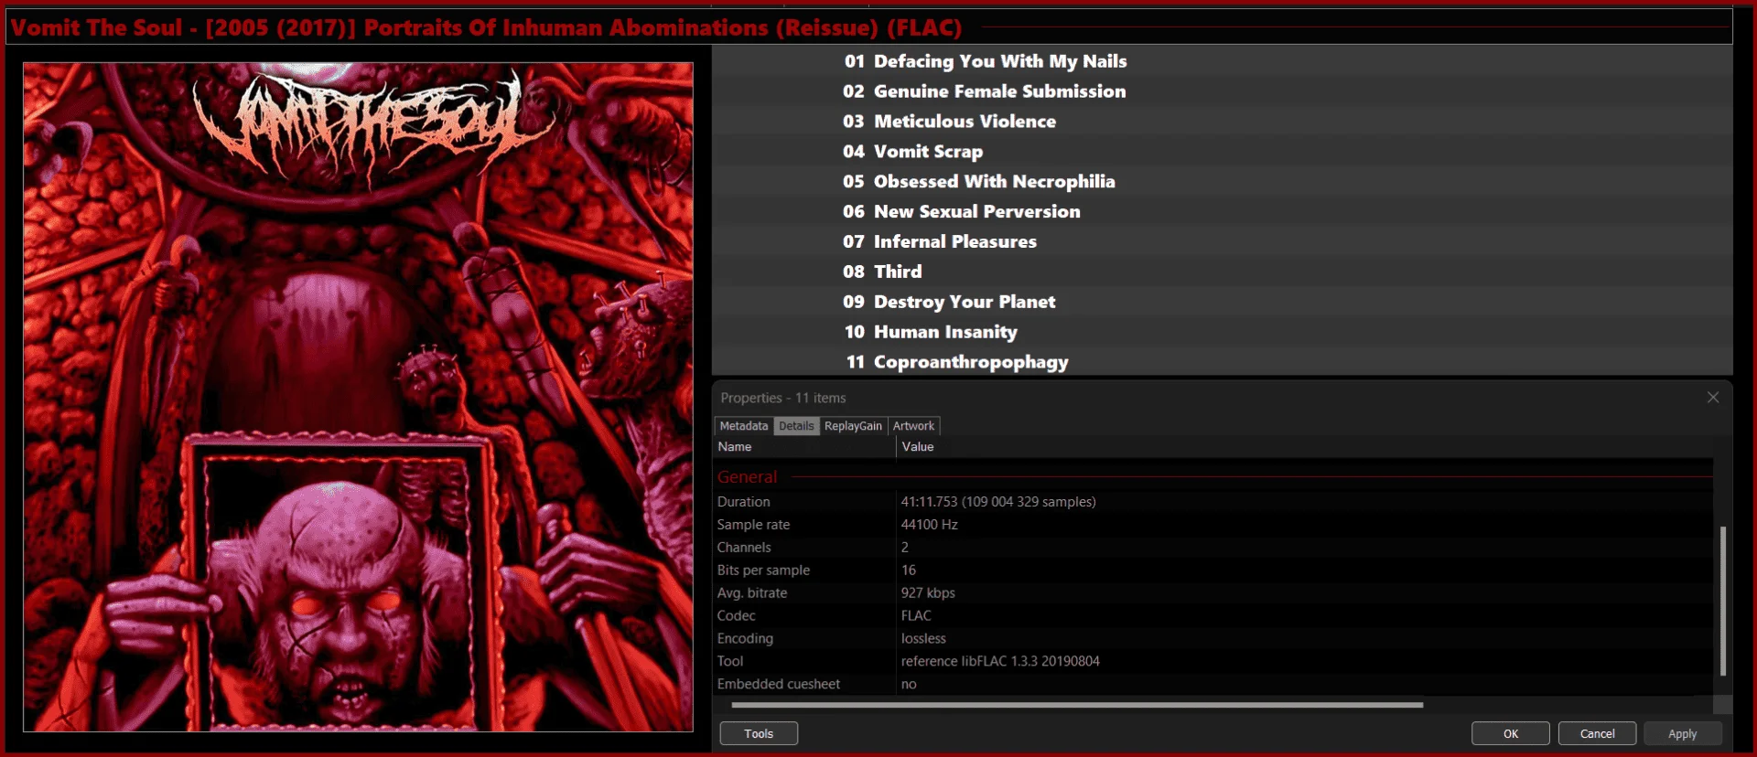This screenshot has width=1757, height=757.
Task: Select the Bits per sample row
Action: point(1213,570)
